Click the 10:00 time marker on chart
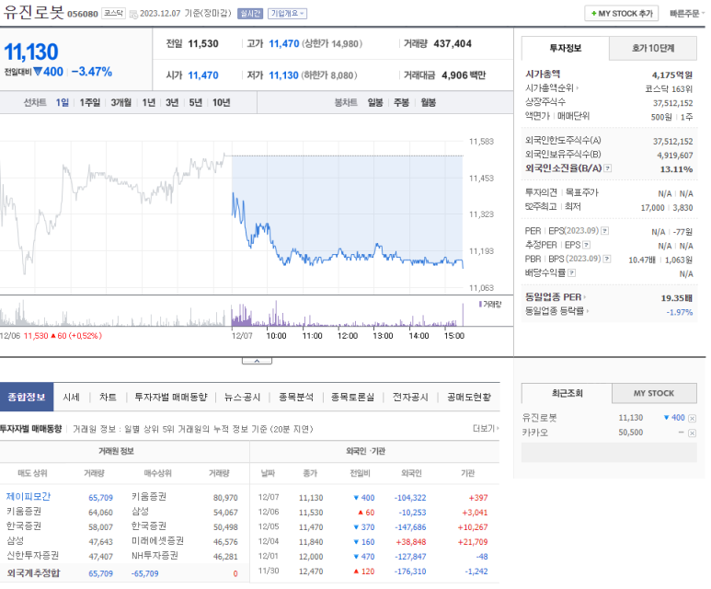711x589 pixels. 276,336
